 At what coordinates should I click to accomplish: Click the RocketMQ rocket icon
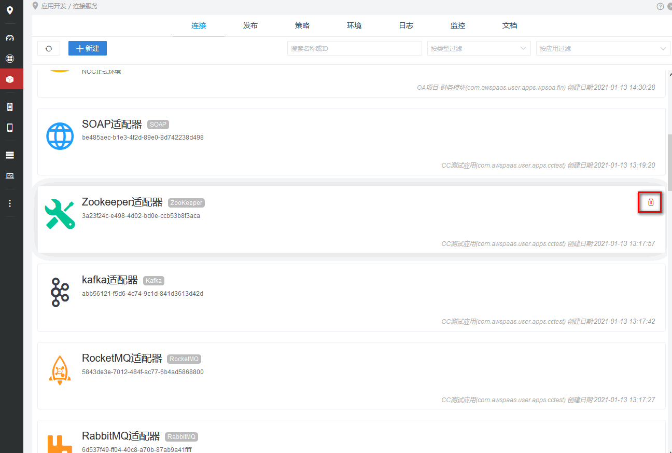60,370
